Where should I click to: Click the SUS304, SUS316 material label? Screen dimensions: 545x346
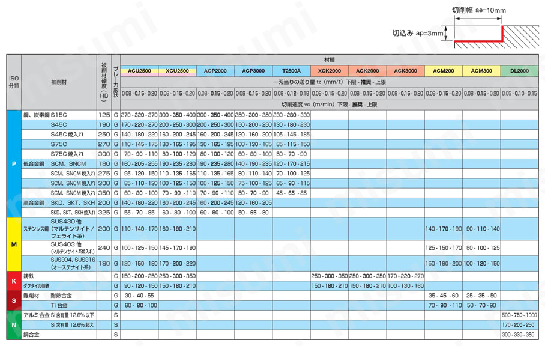(73, 264)
